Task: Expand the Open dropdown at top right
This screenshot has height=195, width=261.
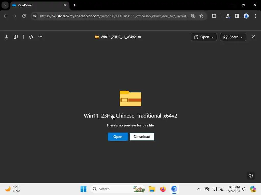Action: point(204,37)
